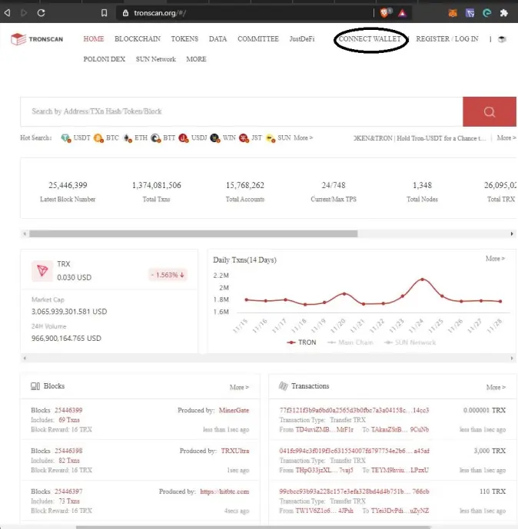Click the Blocks section icon

(35, 386)
